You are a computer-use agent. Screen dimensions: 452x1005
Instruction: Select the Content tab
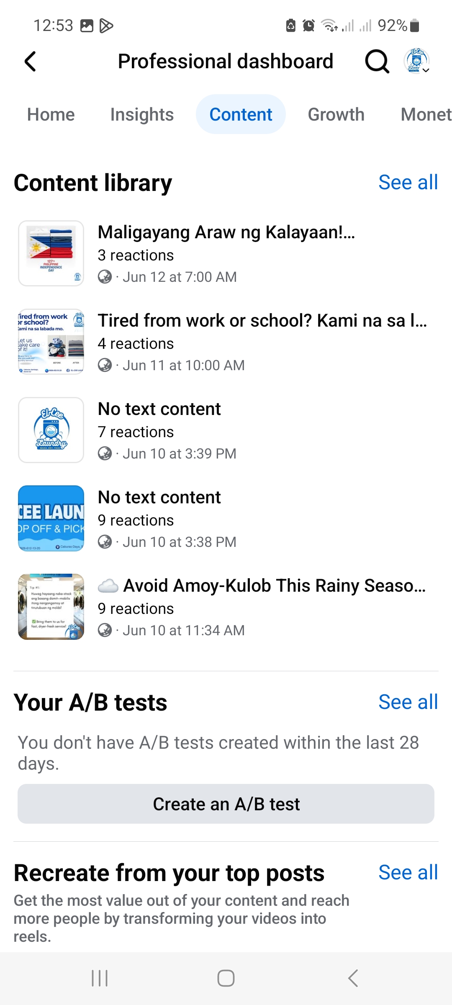click(x=241, y=114)
